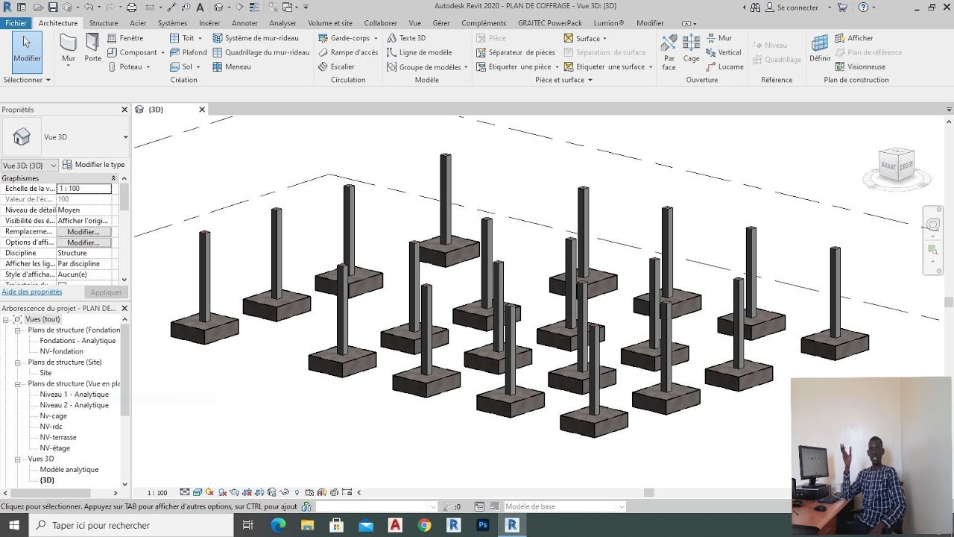This screenshot has width=954, height=537.
Task: Click the Print icon in quick access
Action: (131, 7)
